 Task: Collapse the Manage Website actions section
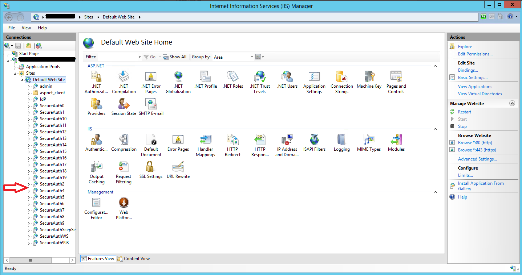(512, 103)
